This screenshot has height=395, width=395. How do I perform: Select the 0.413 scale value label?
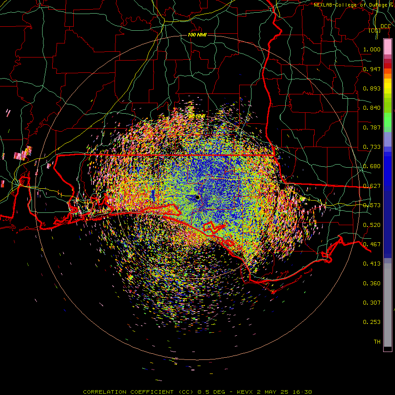tap(372, 264)
